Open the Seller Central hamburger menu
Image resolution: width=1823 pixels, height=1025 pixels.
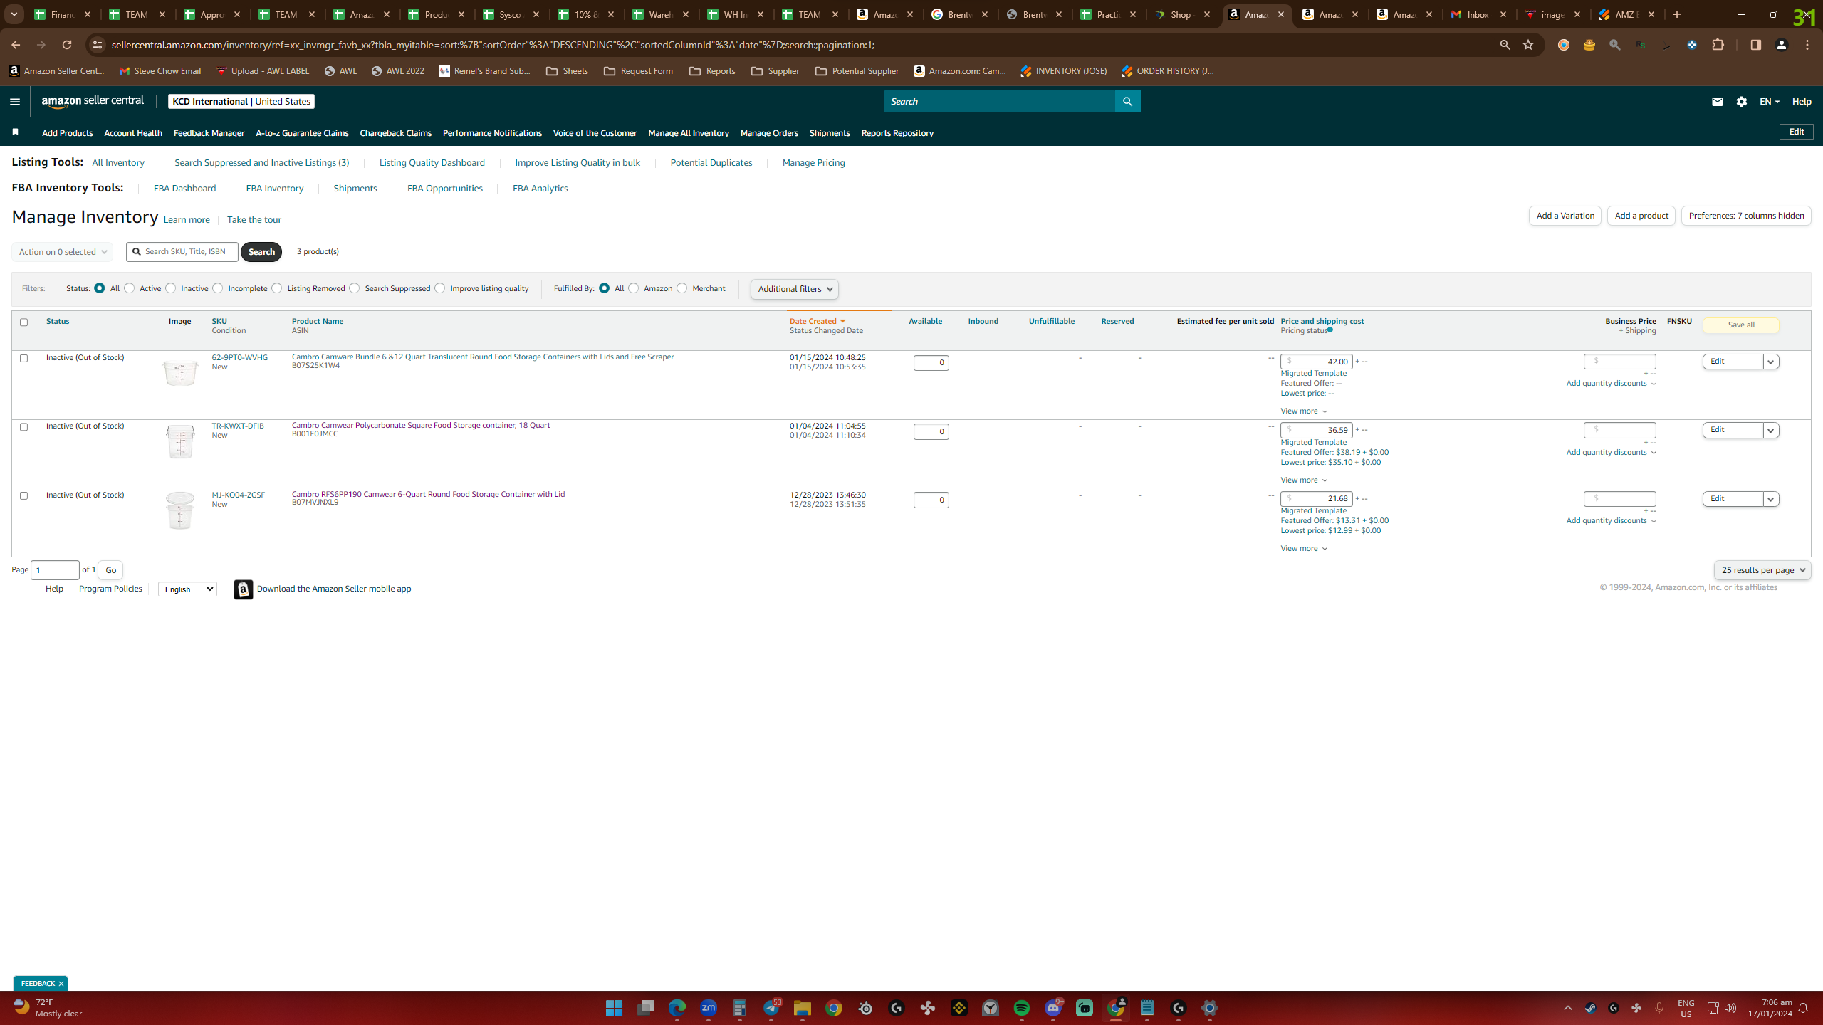14,102
